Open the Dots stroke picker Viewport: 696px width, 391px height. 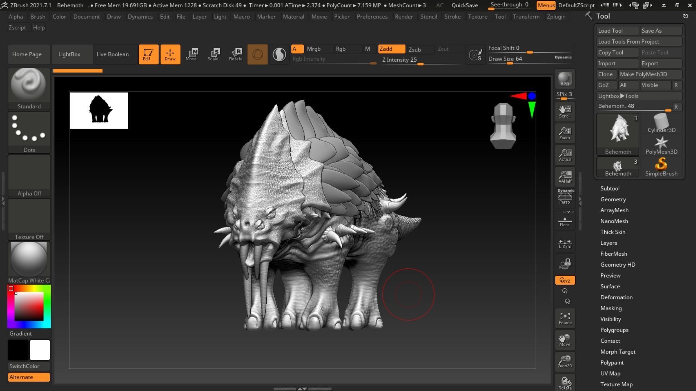pyautogui.click(x=29, y=132)
